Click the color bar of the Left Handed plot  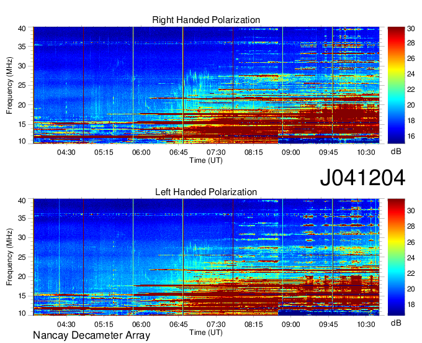click(x=396, y=257)
